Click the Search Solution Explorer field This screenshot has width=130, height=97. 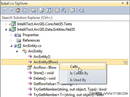click(65, 18)
